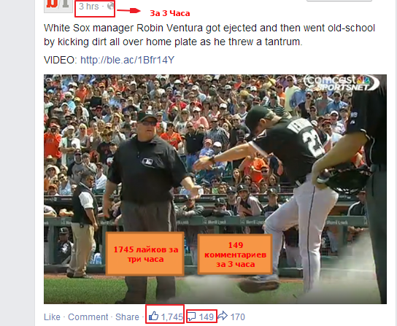Image resolution: width=397 pixels, height=326 pixels.
Task: Click the Comcast SportsNet logo on image
Action: coord(342,82)
